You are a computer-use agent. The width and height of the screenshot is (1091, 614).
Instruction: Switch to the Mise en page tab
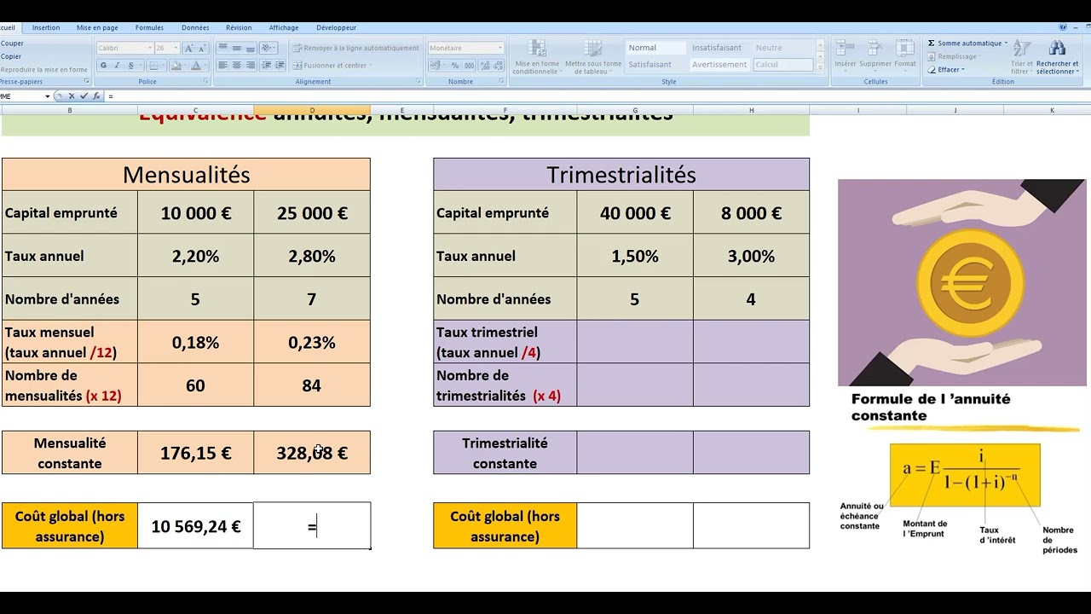(97, 27)
